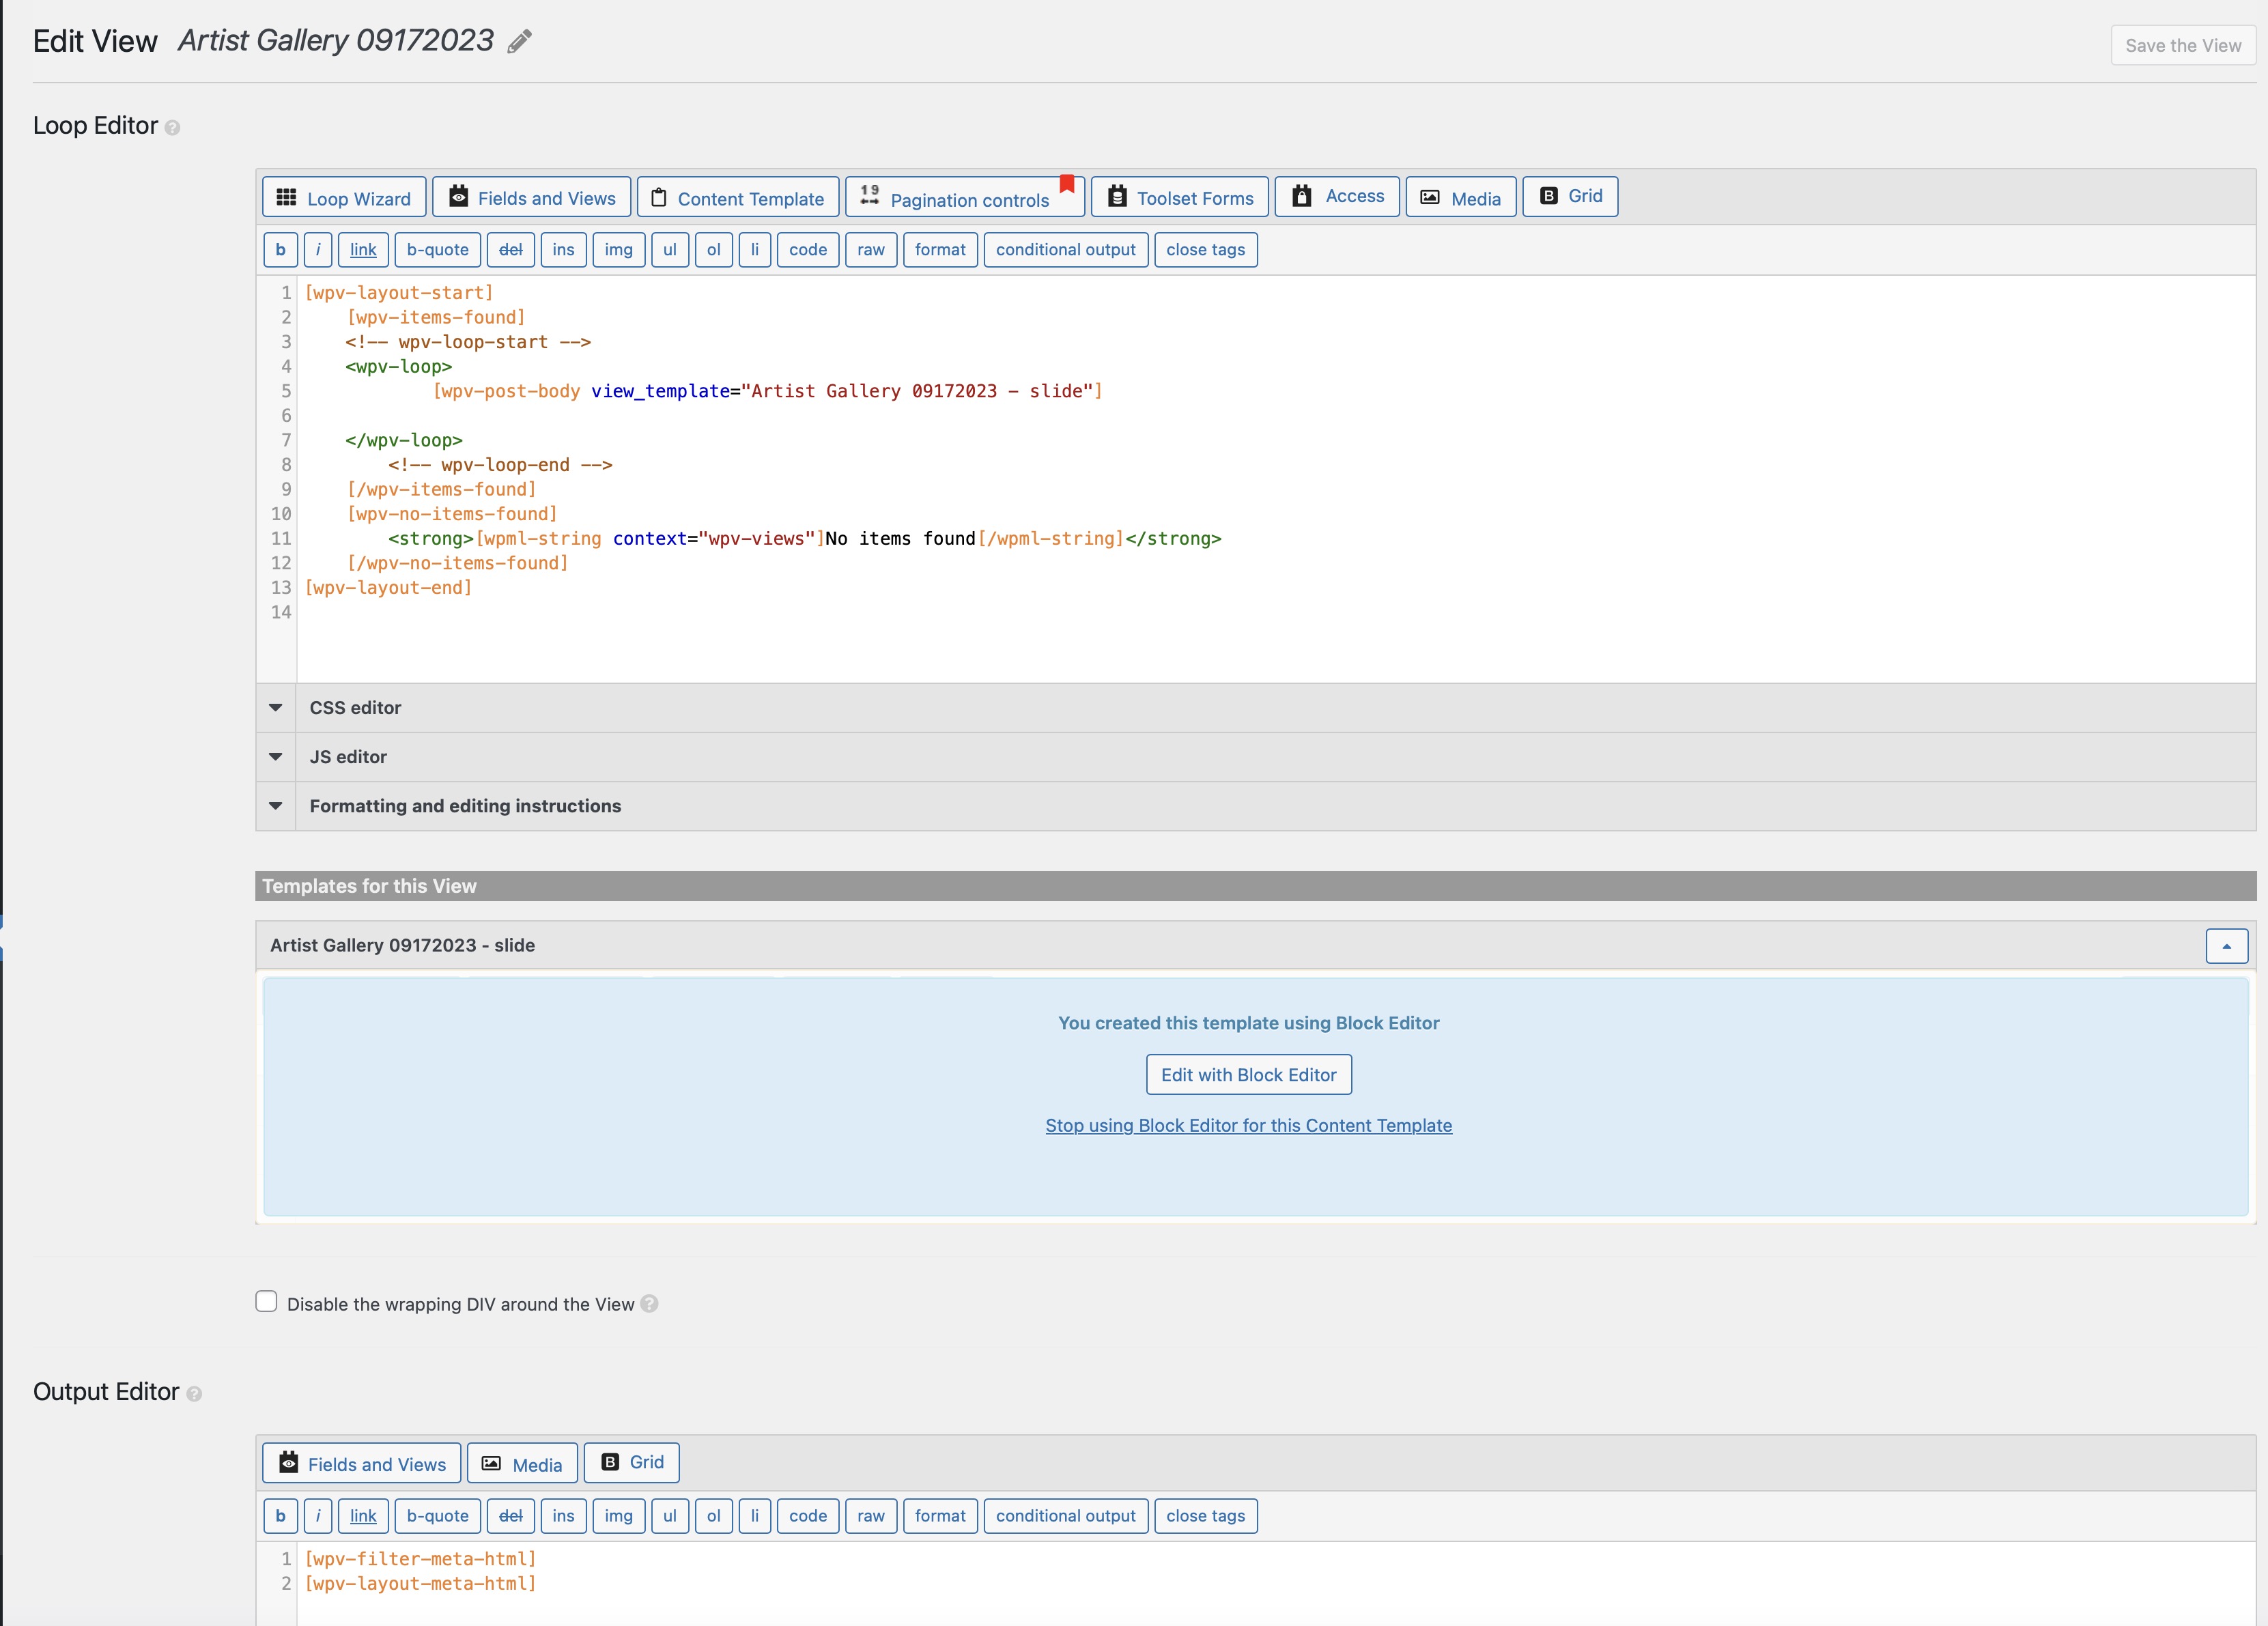
Task: Click [wpv-layout-meta-html] in Output Editor
Action: [420, 1584]
